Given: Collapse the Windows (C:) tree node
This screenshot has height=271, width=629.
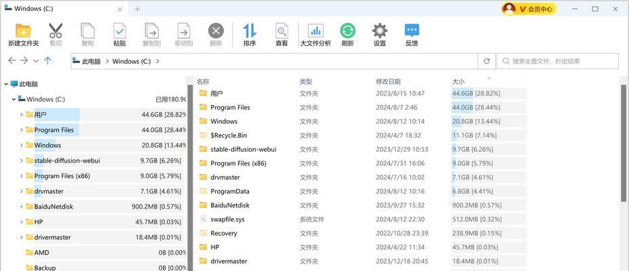Looking at the screenshot, I should 14,100.
